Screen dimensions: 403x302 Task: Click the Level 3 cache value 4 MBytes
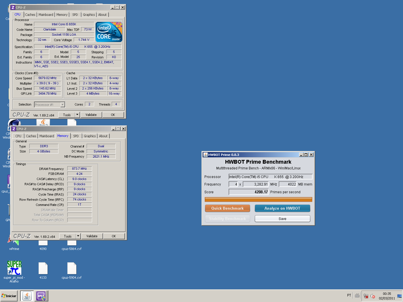click(93, 93)
